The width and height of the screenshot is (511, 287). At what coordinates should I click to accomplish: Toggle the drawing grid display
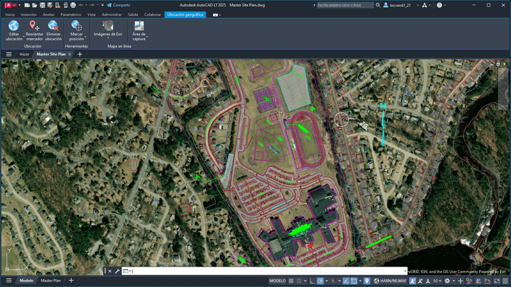tap(291, 281)
